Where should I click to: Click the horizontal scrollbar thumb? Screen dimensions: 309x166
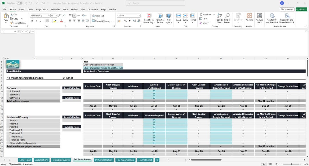206,160
